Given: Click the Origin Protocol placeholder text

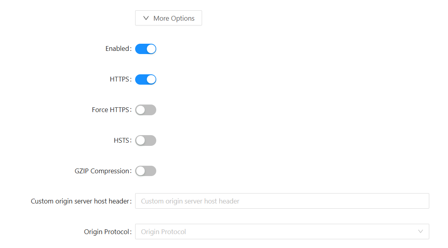Looking at the screenshot, I should click(x=163, y=232).
